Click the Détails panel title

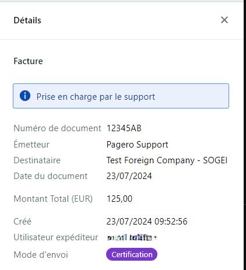[27, 20]
